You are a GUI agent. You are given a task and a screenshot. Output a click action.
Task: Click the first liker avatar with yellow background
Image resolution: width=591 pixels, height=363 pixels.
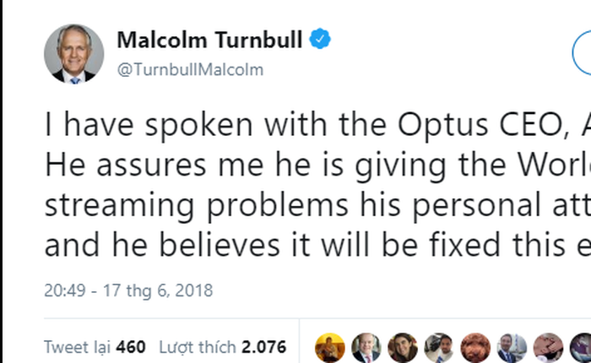tap(329, 347)
